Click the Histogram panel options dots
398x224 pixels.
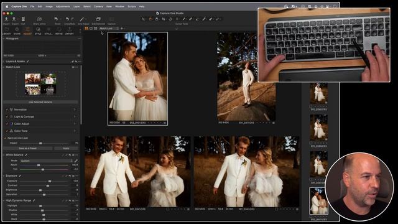[x=79, y=39]
